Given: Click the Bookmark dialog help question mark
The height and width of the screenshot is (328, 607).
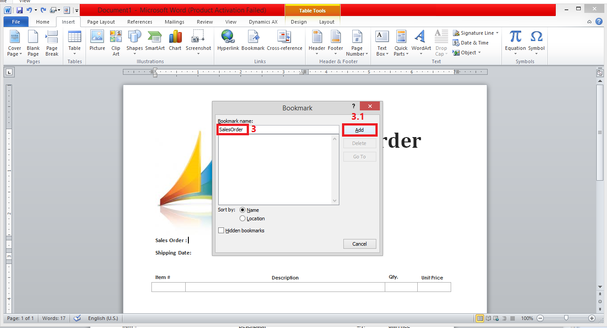Looking at the screenshot, I should (x=354, y=106).
